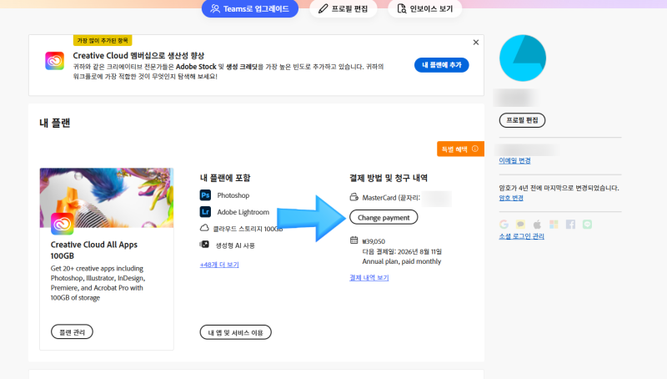Click the Photoshop Ps icon
The image size is (667, 379).
(205, 195)
